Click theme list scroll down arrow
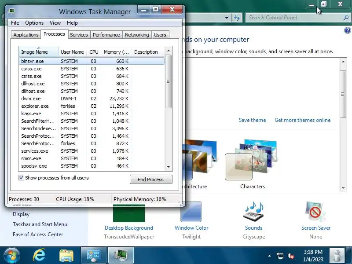 pos(343,188)
